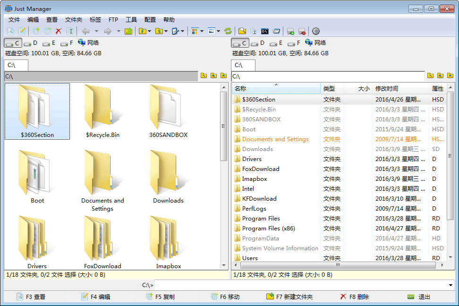The height and width of the screenshot is (306, 459).
Task: Select the network location in the left panel
Action: click(88, 43)
